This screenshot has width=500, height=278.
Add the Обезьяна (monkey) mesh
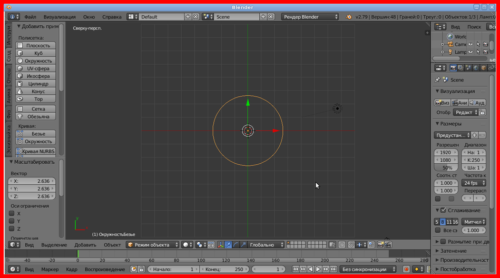(x=35, y=116)
